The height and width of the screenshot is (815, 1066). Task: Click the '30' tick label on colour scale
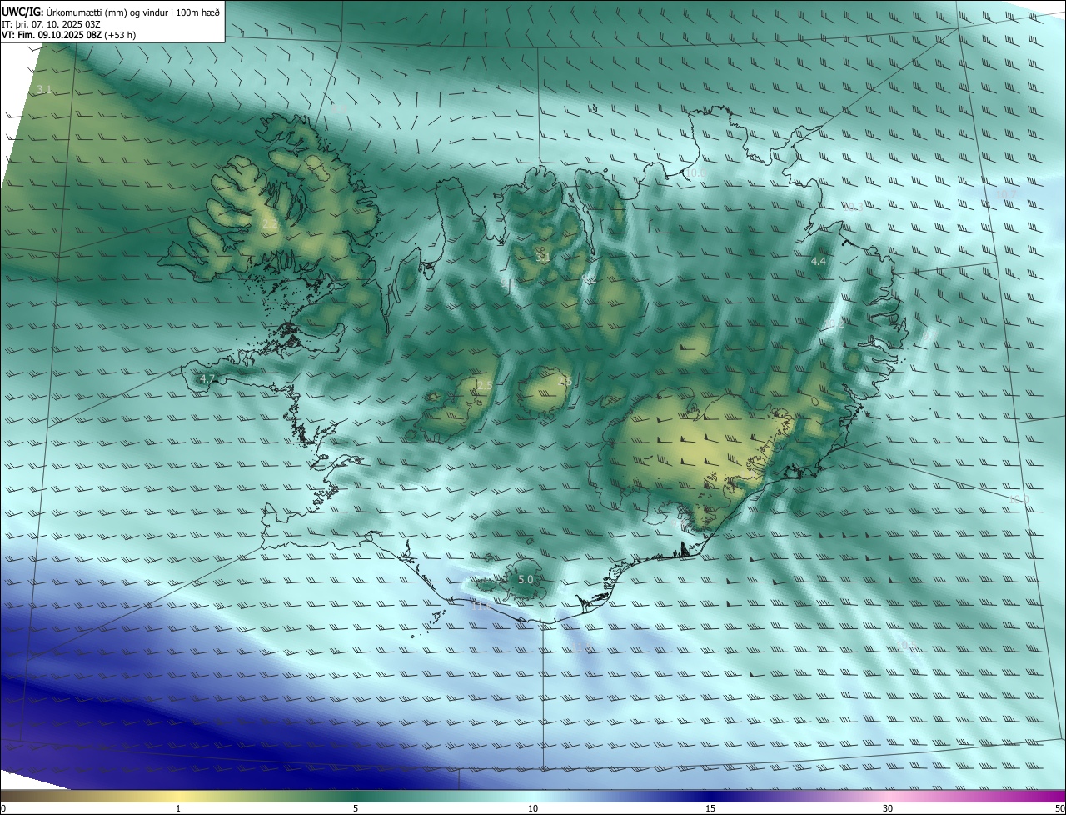[x=888, y=808]
